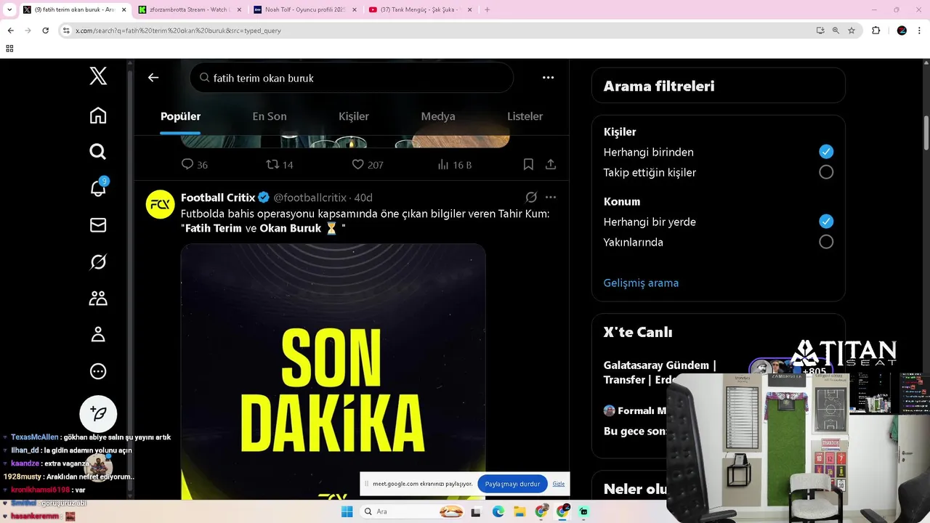Switch to the Kişiler tab

point(354,116)
